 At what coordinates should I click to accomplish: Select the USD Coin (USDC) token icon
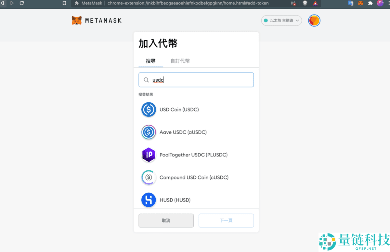pyautogui.click(x=149, y=109)
